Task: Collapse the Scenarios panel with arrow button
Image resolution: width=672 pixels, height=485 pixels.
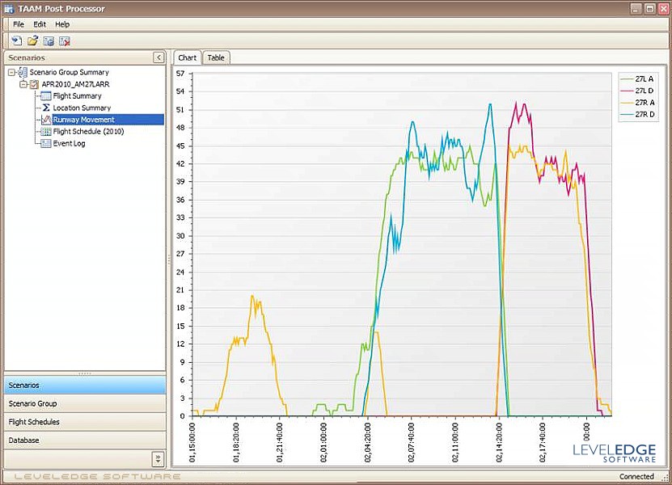Action: (x=158, y=57)
